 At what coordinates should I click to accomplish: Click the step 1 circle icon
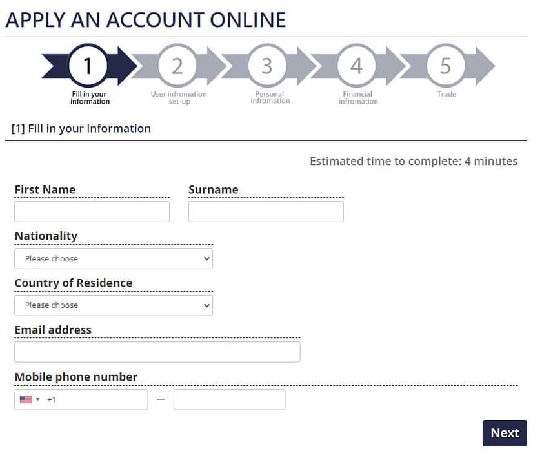88,66
